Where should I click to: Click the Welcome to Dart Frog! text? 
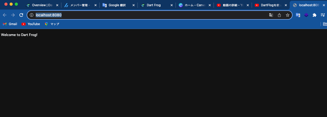(x=19, y=35)
